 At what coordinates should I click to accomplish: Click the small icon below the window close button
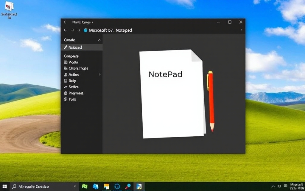[x=242, y=30]
